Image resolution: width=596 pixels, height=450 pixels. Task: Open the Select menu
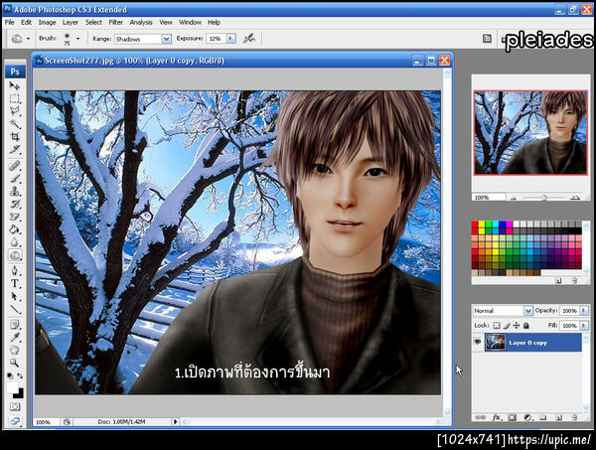93,23
